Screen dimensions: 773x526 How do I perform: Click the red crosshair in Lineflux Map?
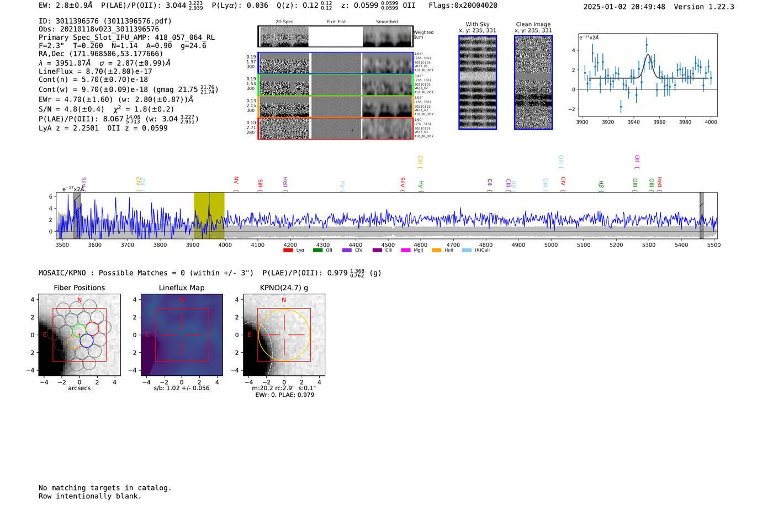tap(182, 334)
